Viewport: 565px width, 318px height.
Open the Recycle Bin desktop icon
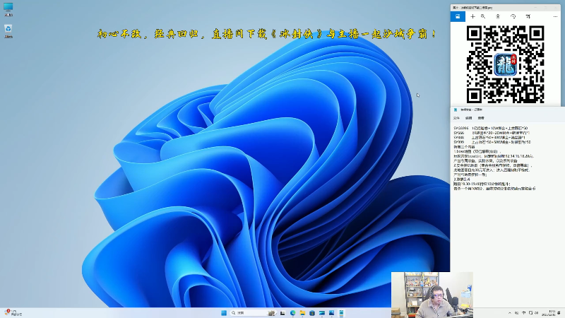(x=8, y=31)
